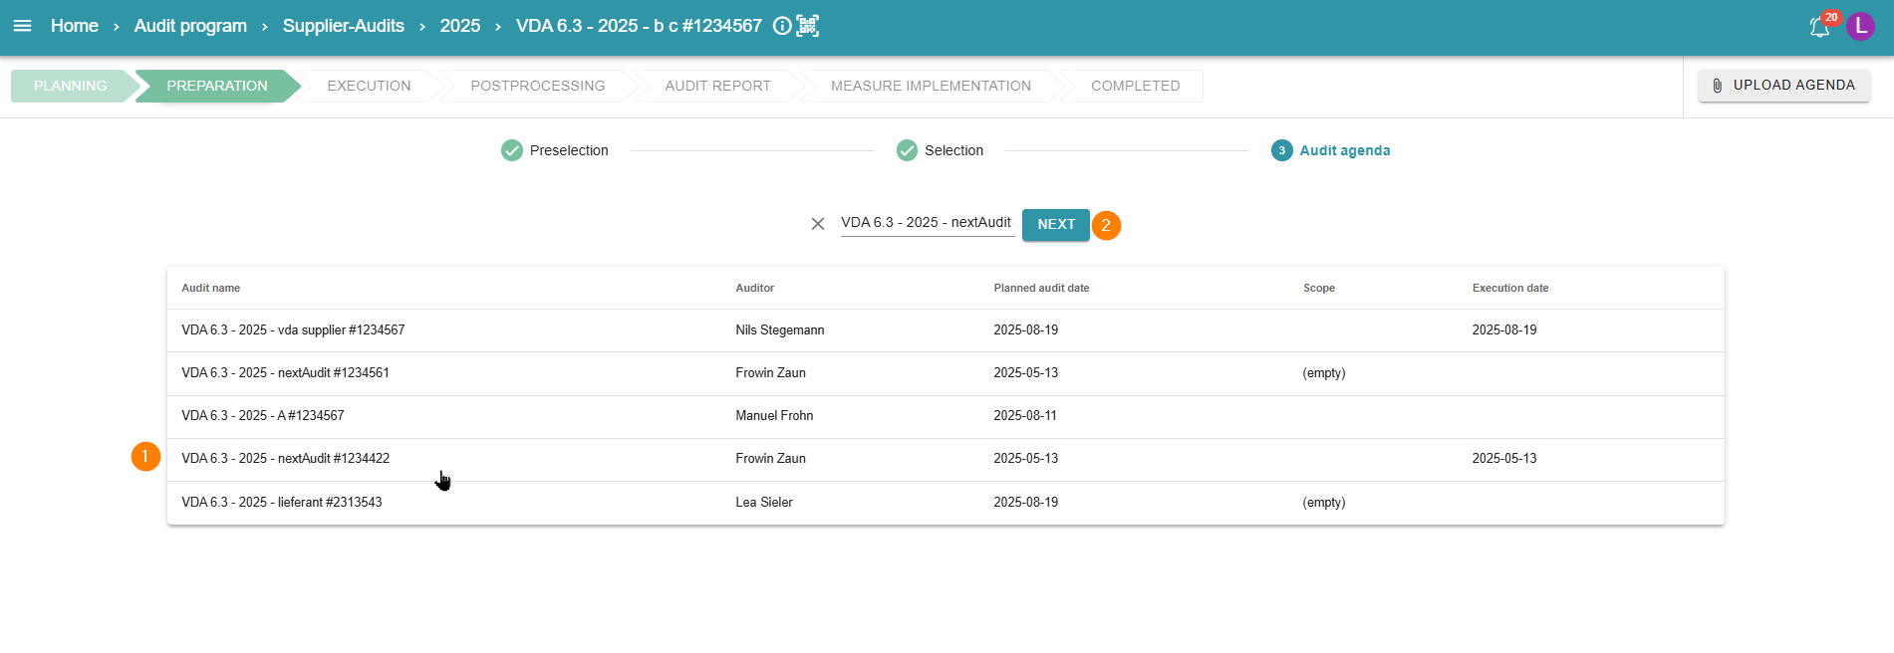Navigate to Supplier-Audits breadcrumb
This screenshot has height=653, width=1894.
pos(343,26)
